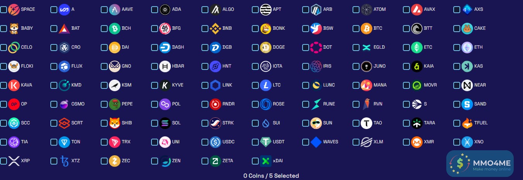523x180 pixels.
Task: Click the PEPE frog icon
Action: [x=115, y=104]
